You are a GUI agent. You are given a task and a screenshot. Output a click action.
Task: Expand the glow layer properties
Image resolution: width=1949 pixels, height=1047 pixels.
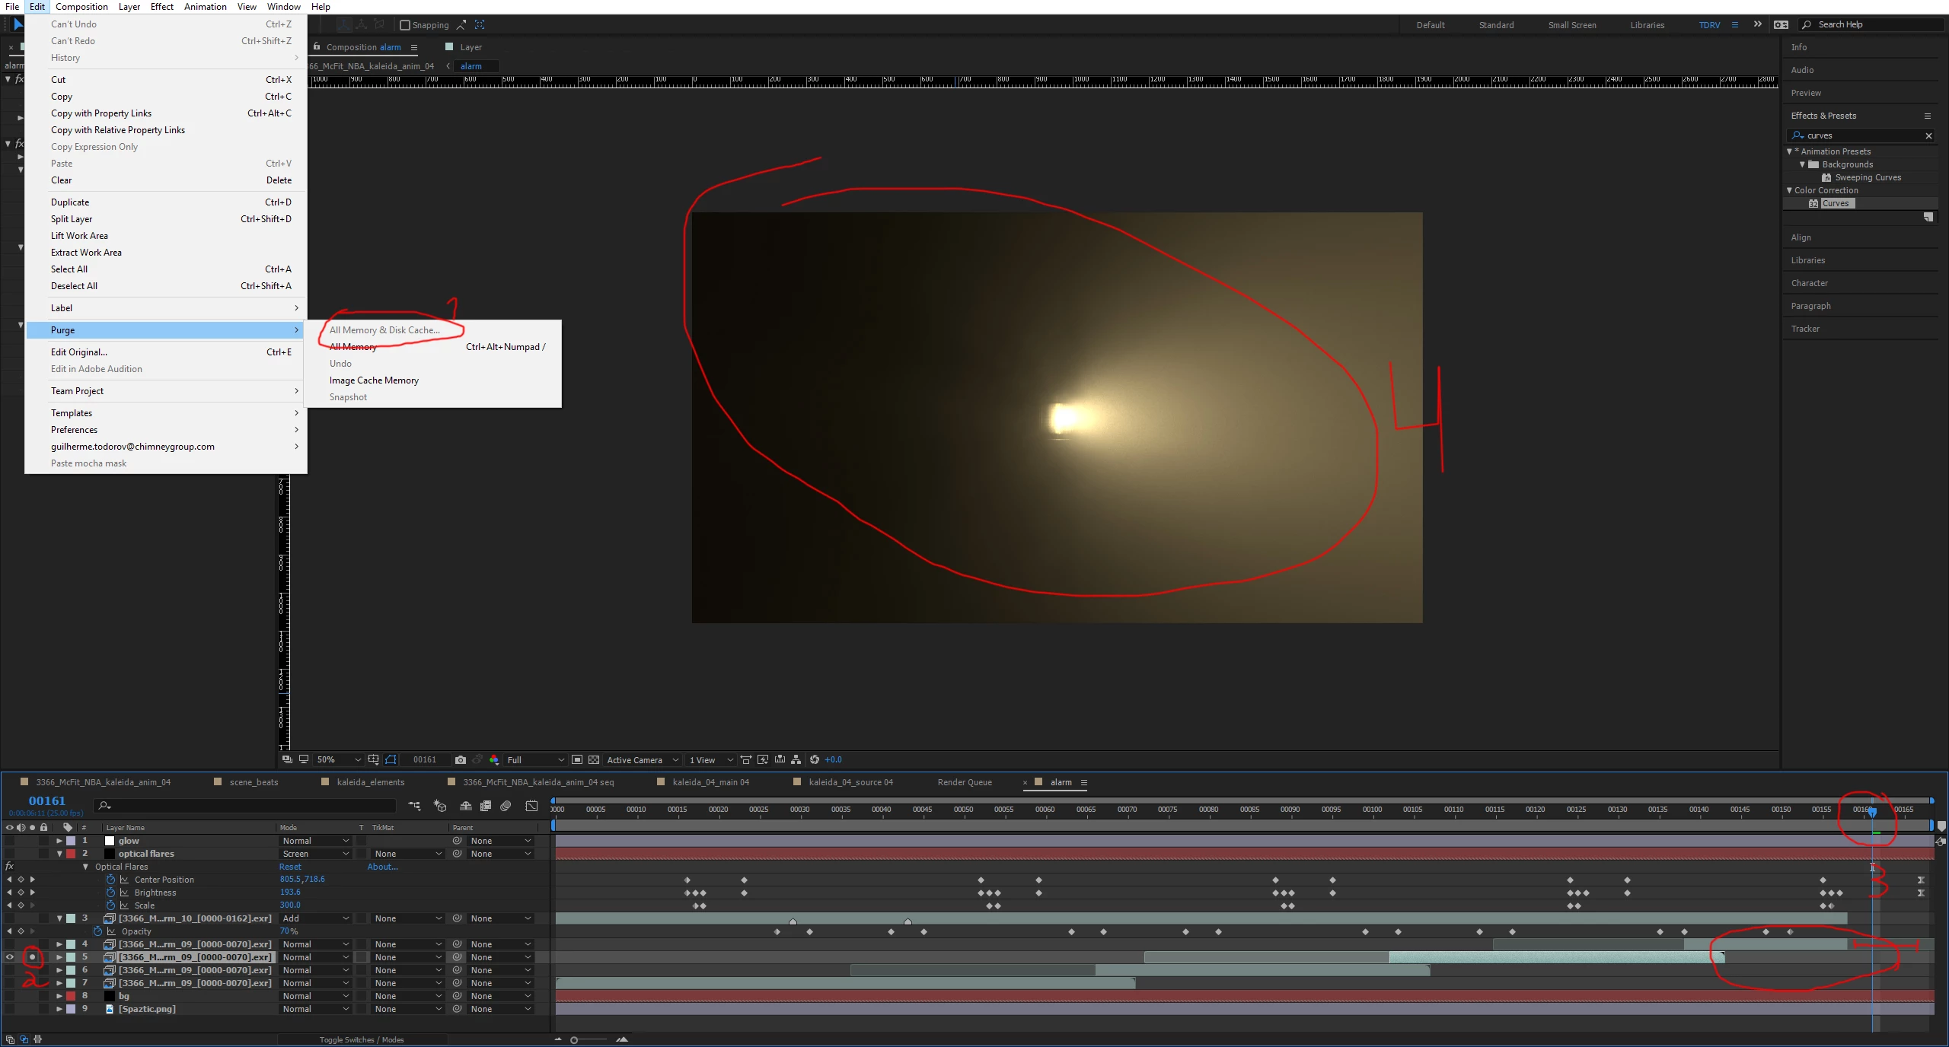(x=59, y=841)
